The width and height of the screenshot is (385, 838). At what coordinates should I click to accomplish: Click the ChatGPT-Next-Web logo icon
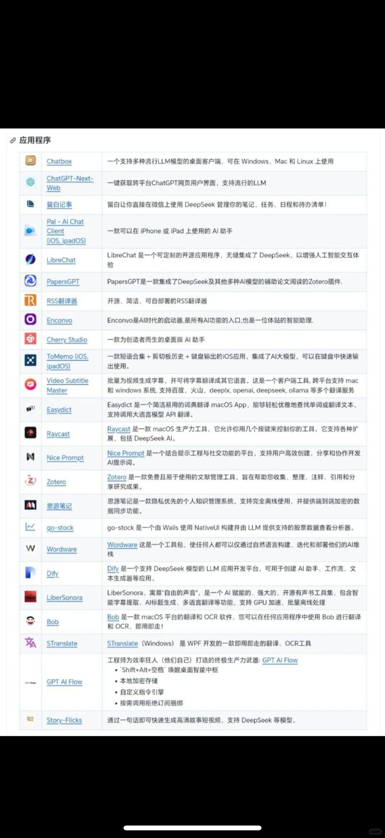[x=30, y=182]
